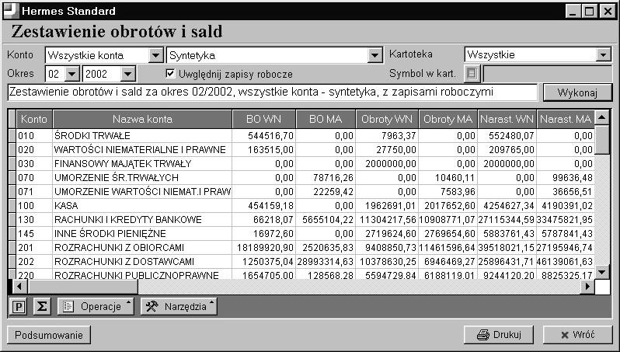Click the horizontal scrollbar right arrow
Screen dimensions: 620x352
(x=587, y=286)
